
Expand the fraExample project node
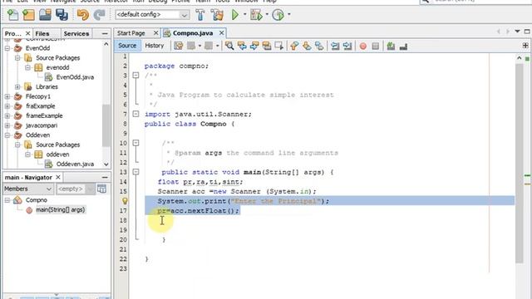[x=7, y=106]
